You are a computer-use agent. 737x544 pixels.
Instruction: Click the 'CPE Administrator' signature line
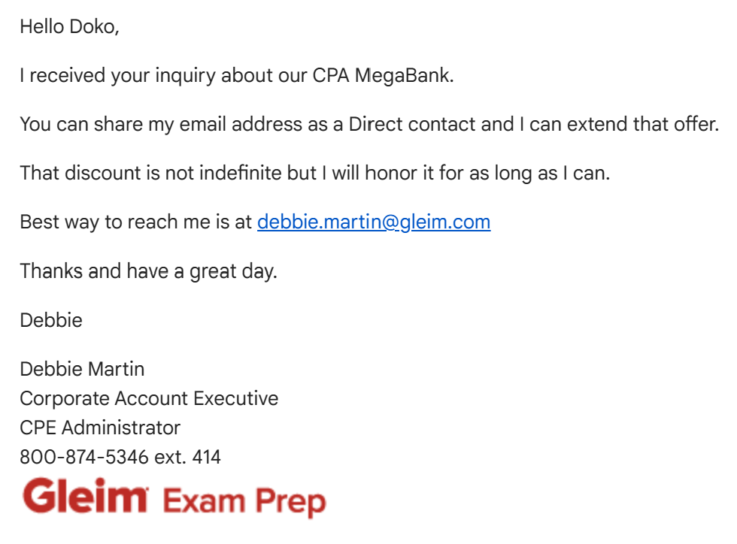100,428
